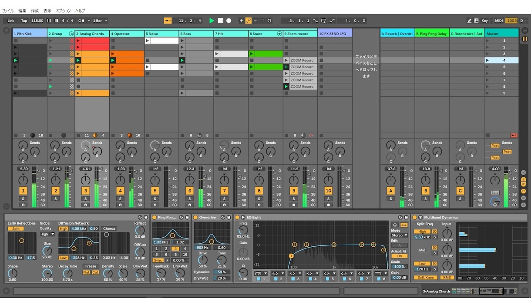Expand the 8 Snare track chain arrow
Image resolution: width=531 pixels, height=298 pixels.
coord(279,33)
